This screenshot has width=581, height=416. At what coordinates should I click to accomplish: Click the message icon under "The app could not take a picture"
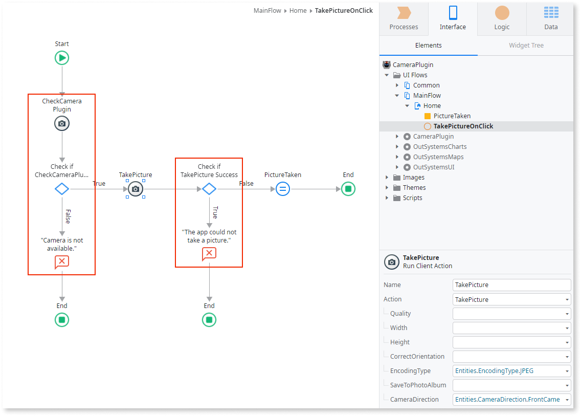(209, 253)
